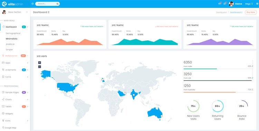Click the Elite Admin logo
This screenshot has width=259, height=131.
click(x=12, y=4)
